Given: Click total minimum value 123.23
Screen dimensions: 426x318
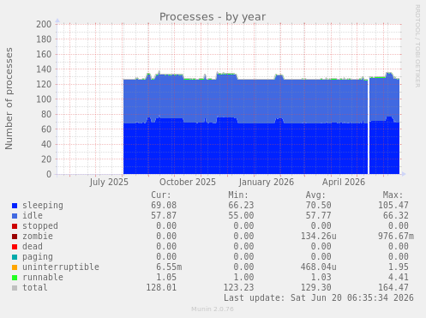Looking at the screenshot, I should tap(238, 288).
